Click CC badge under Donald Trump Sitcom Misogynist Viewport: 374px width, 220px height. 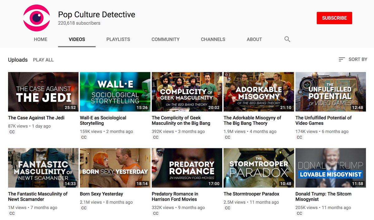pyautogui.click(x=300, y=213)
